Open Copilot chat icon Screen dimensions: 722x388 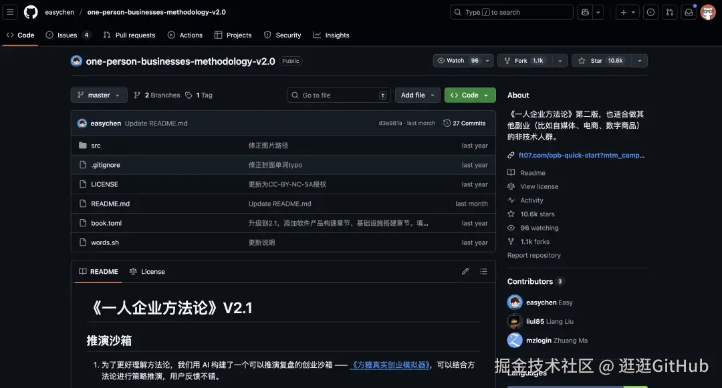click(x=585, y=13)
